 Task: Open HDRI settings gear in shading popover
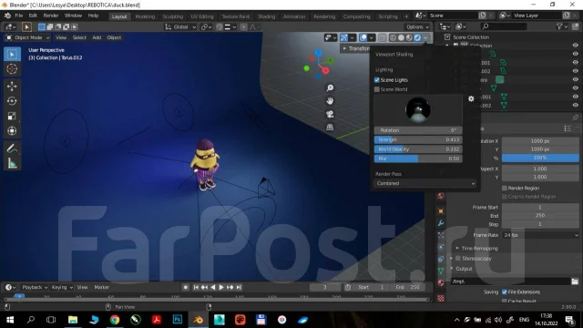click(x=471, y=98)
